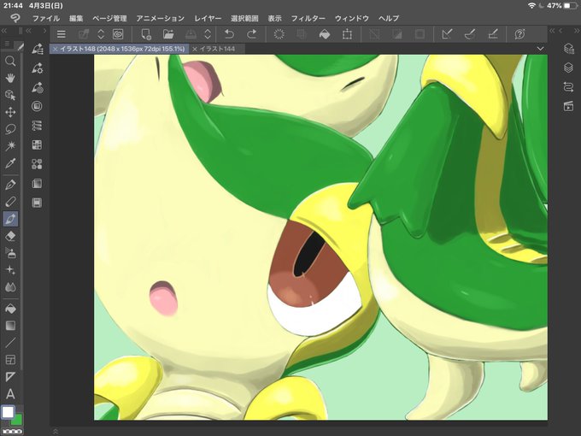Open the フィルター menu
The height and width of the screenshot is (436, 581).
click(x=308, y=18)
